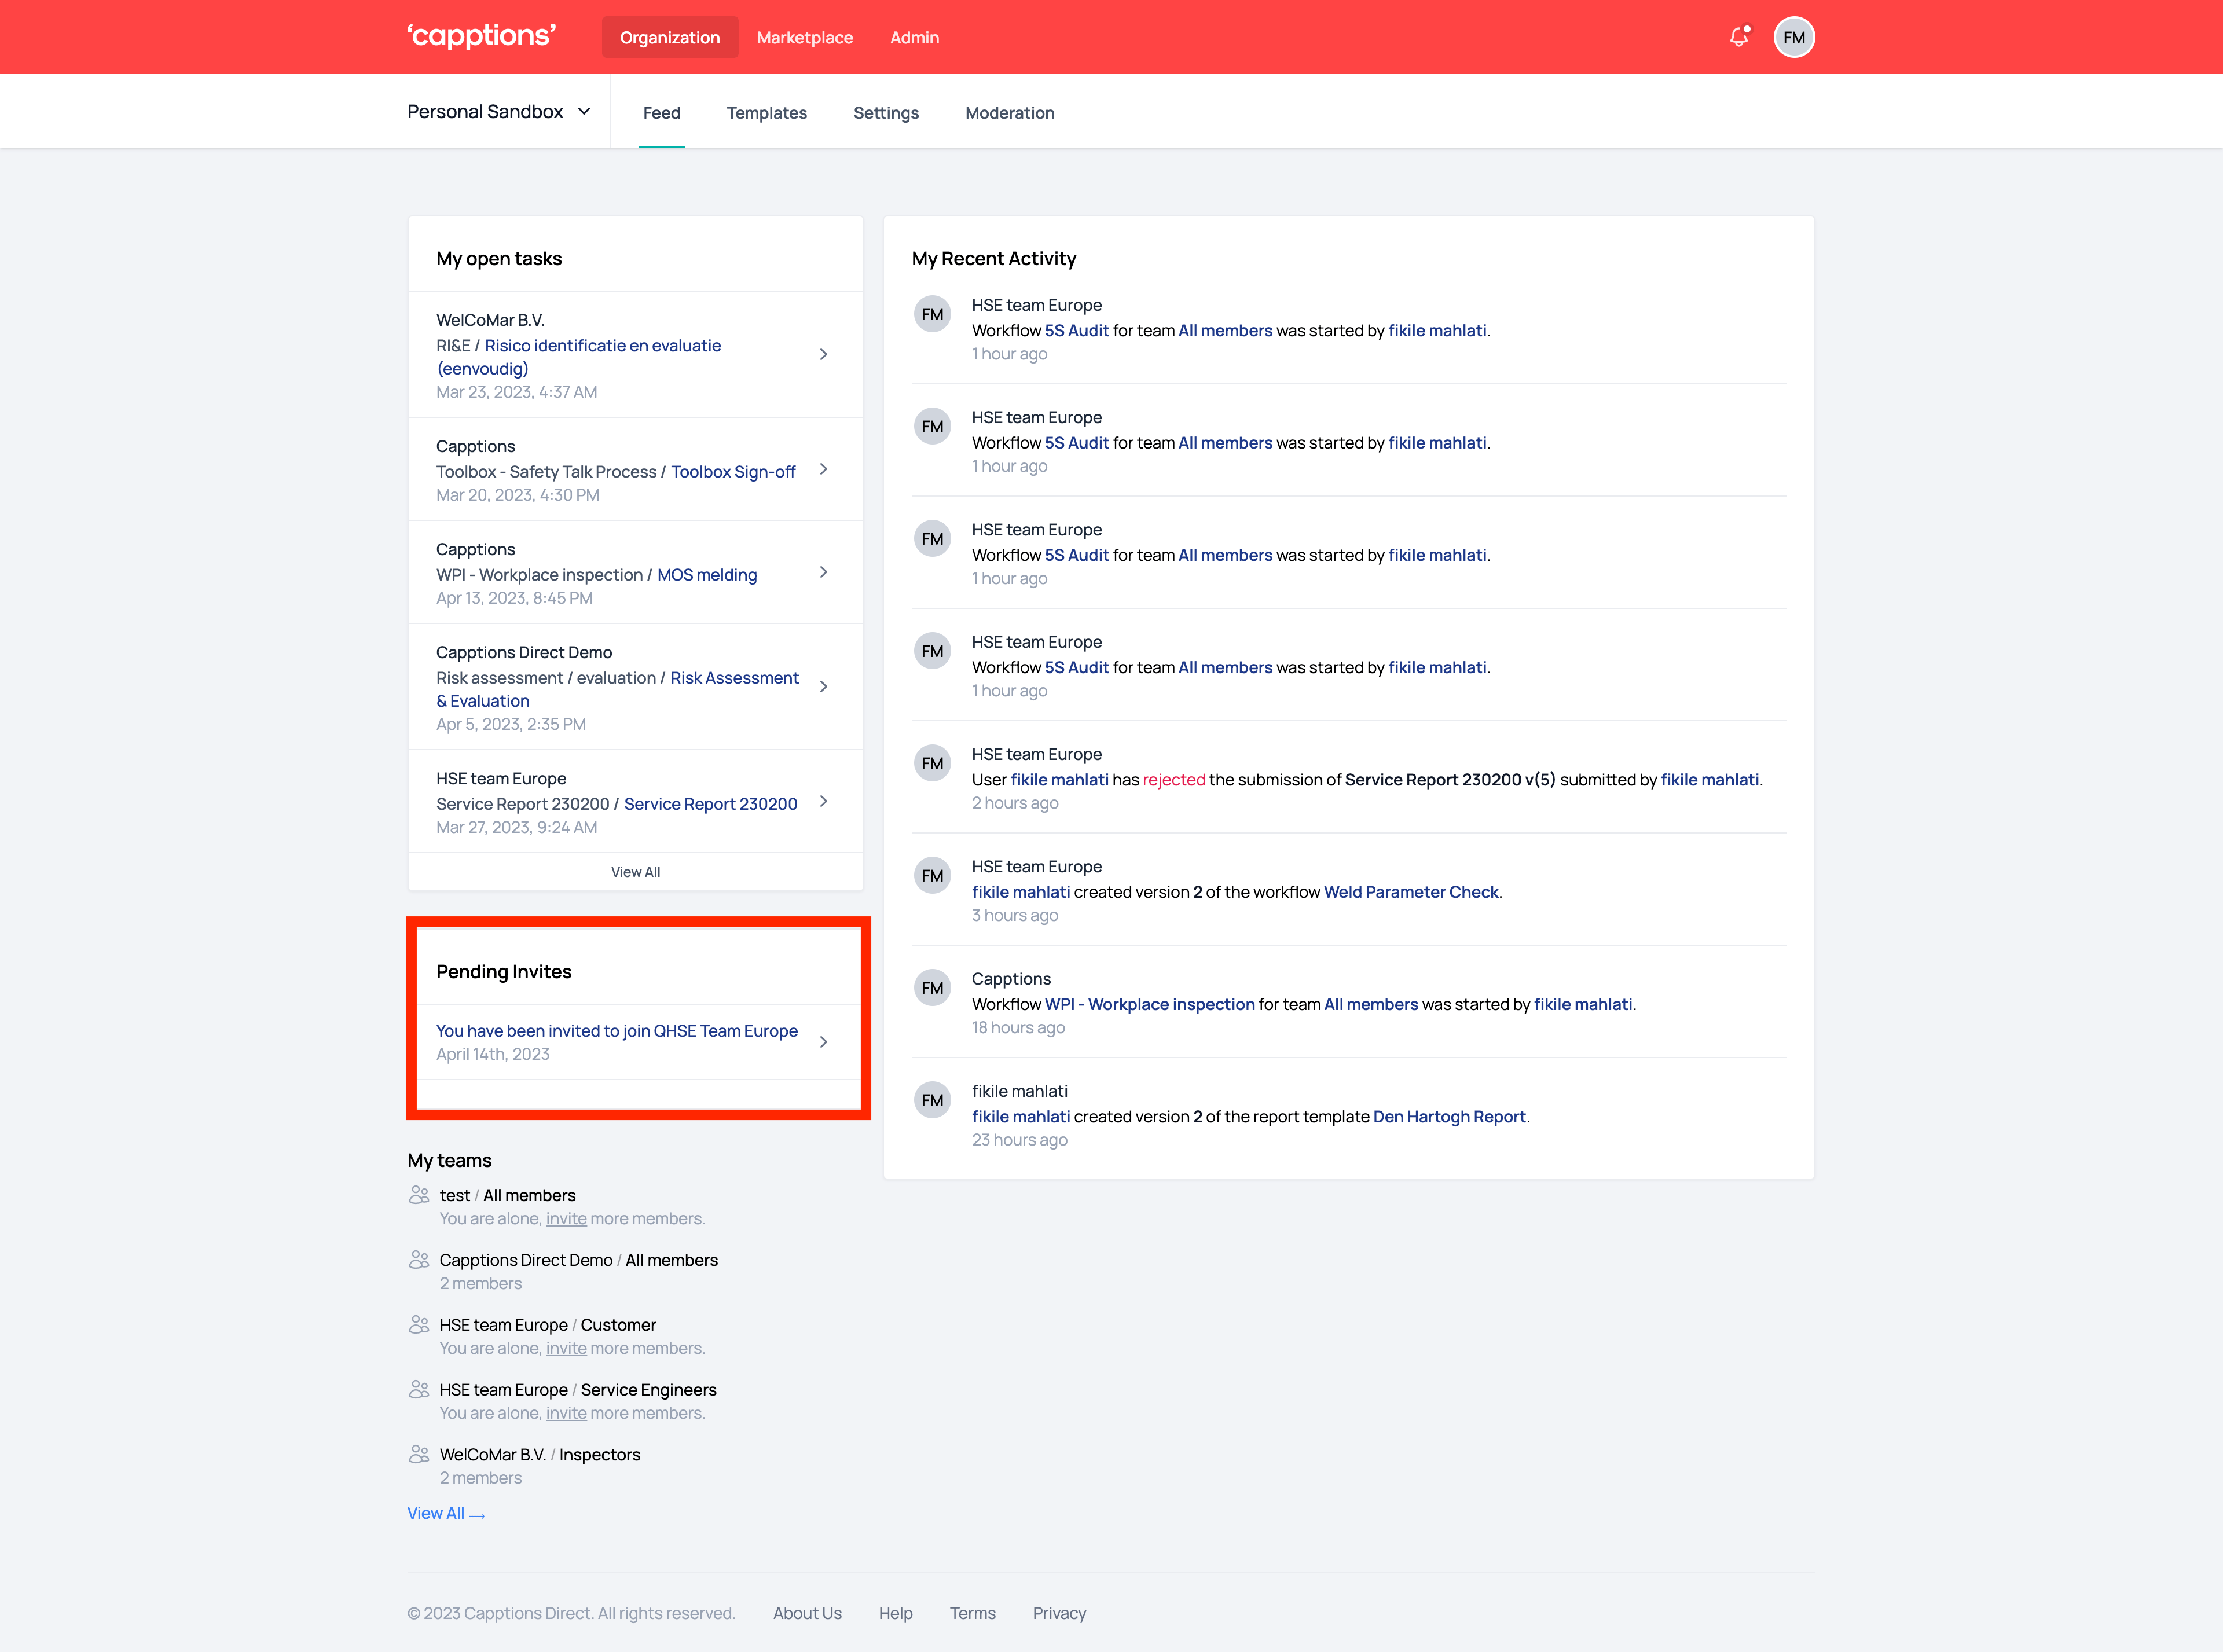Click FM avatar on Den Hartogh Report activity
Viewport: 2223px width, 1652px height.
pos(932,1100)
